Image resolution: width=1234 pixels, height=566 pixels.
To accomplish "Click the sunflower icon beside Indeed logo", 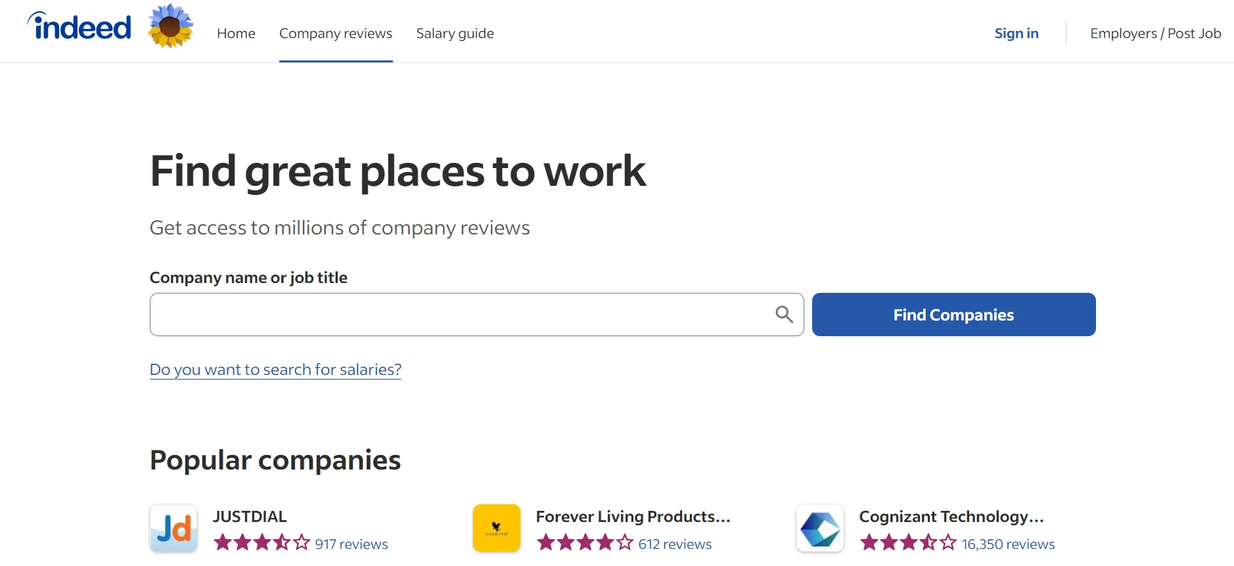I will click(170, 26).
